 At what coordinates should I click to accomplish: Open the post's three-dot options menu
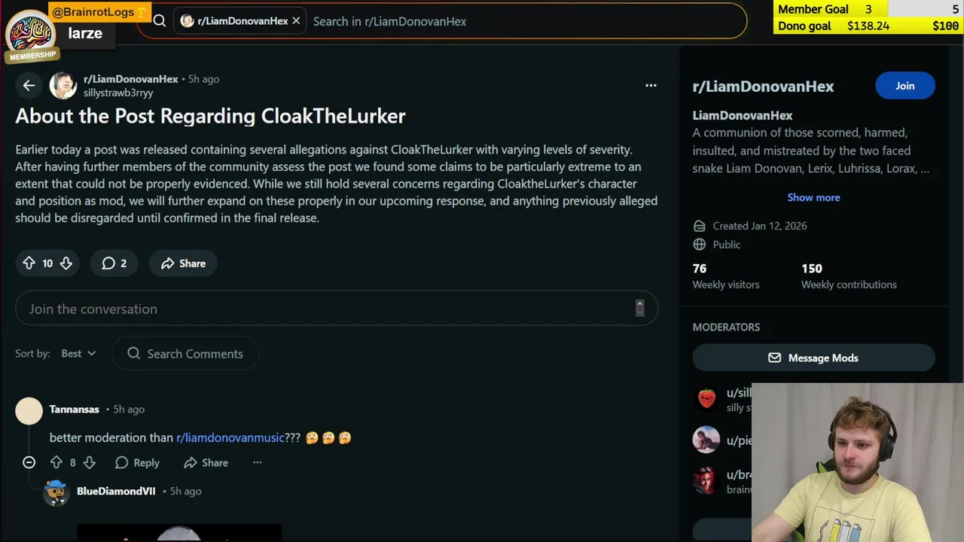click(x=651, y=86)
